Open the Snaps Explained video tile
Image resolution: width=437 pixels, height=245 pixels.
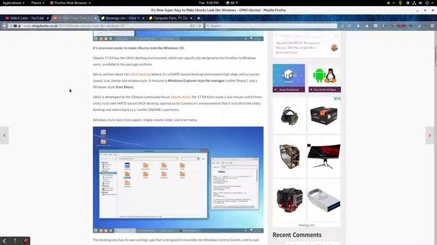click(289, 78)
